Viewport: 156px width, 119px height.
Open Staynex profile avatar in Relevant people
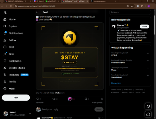[114, 26]
